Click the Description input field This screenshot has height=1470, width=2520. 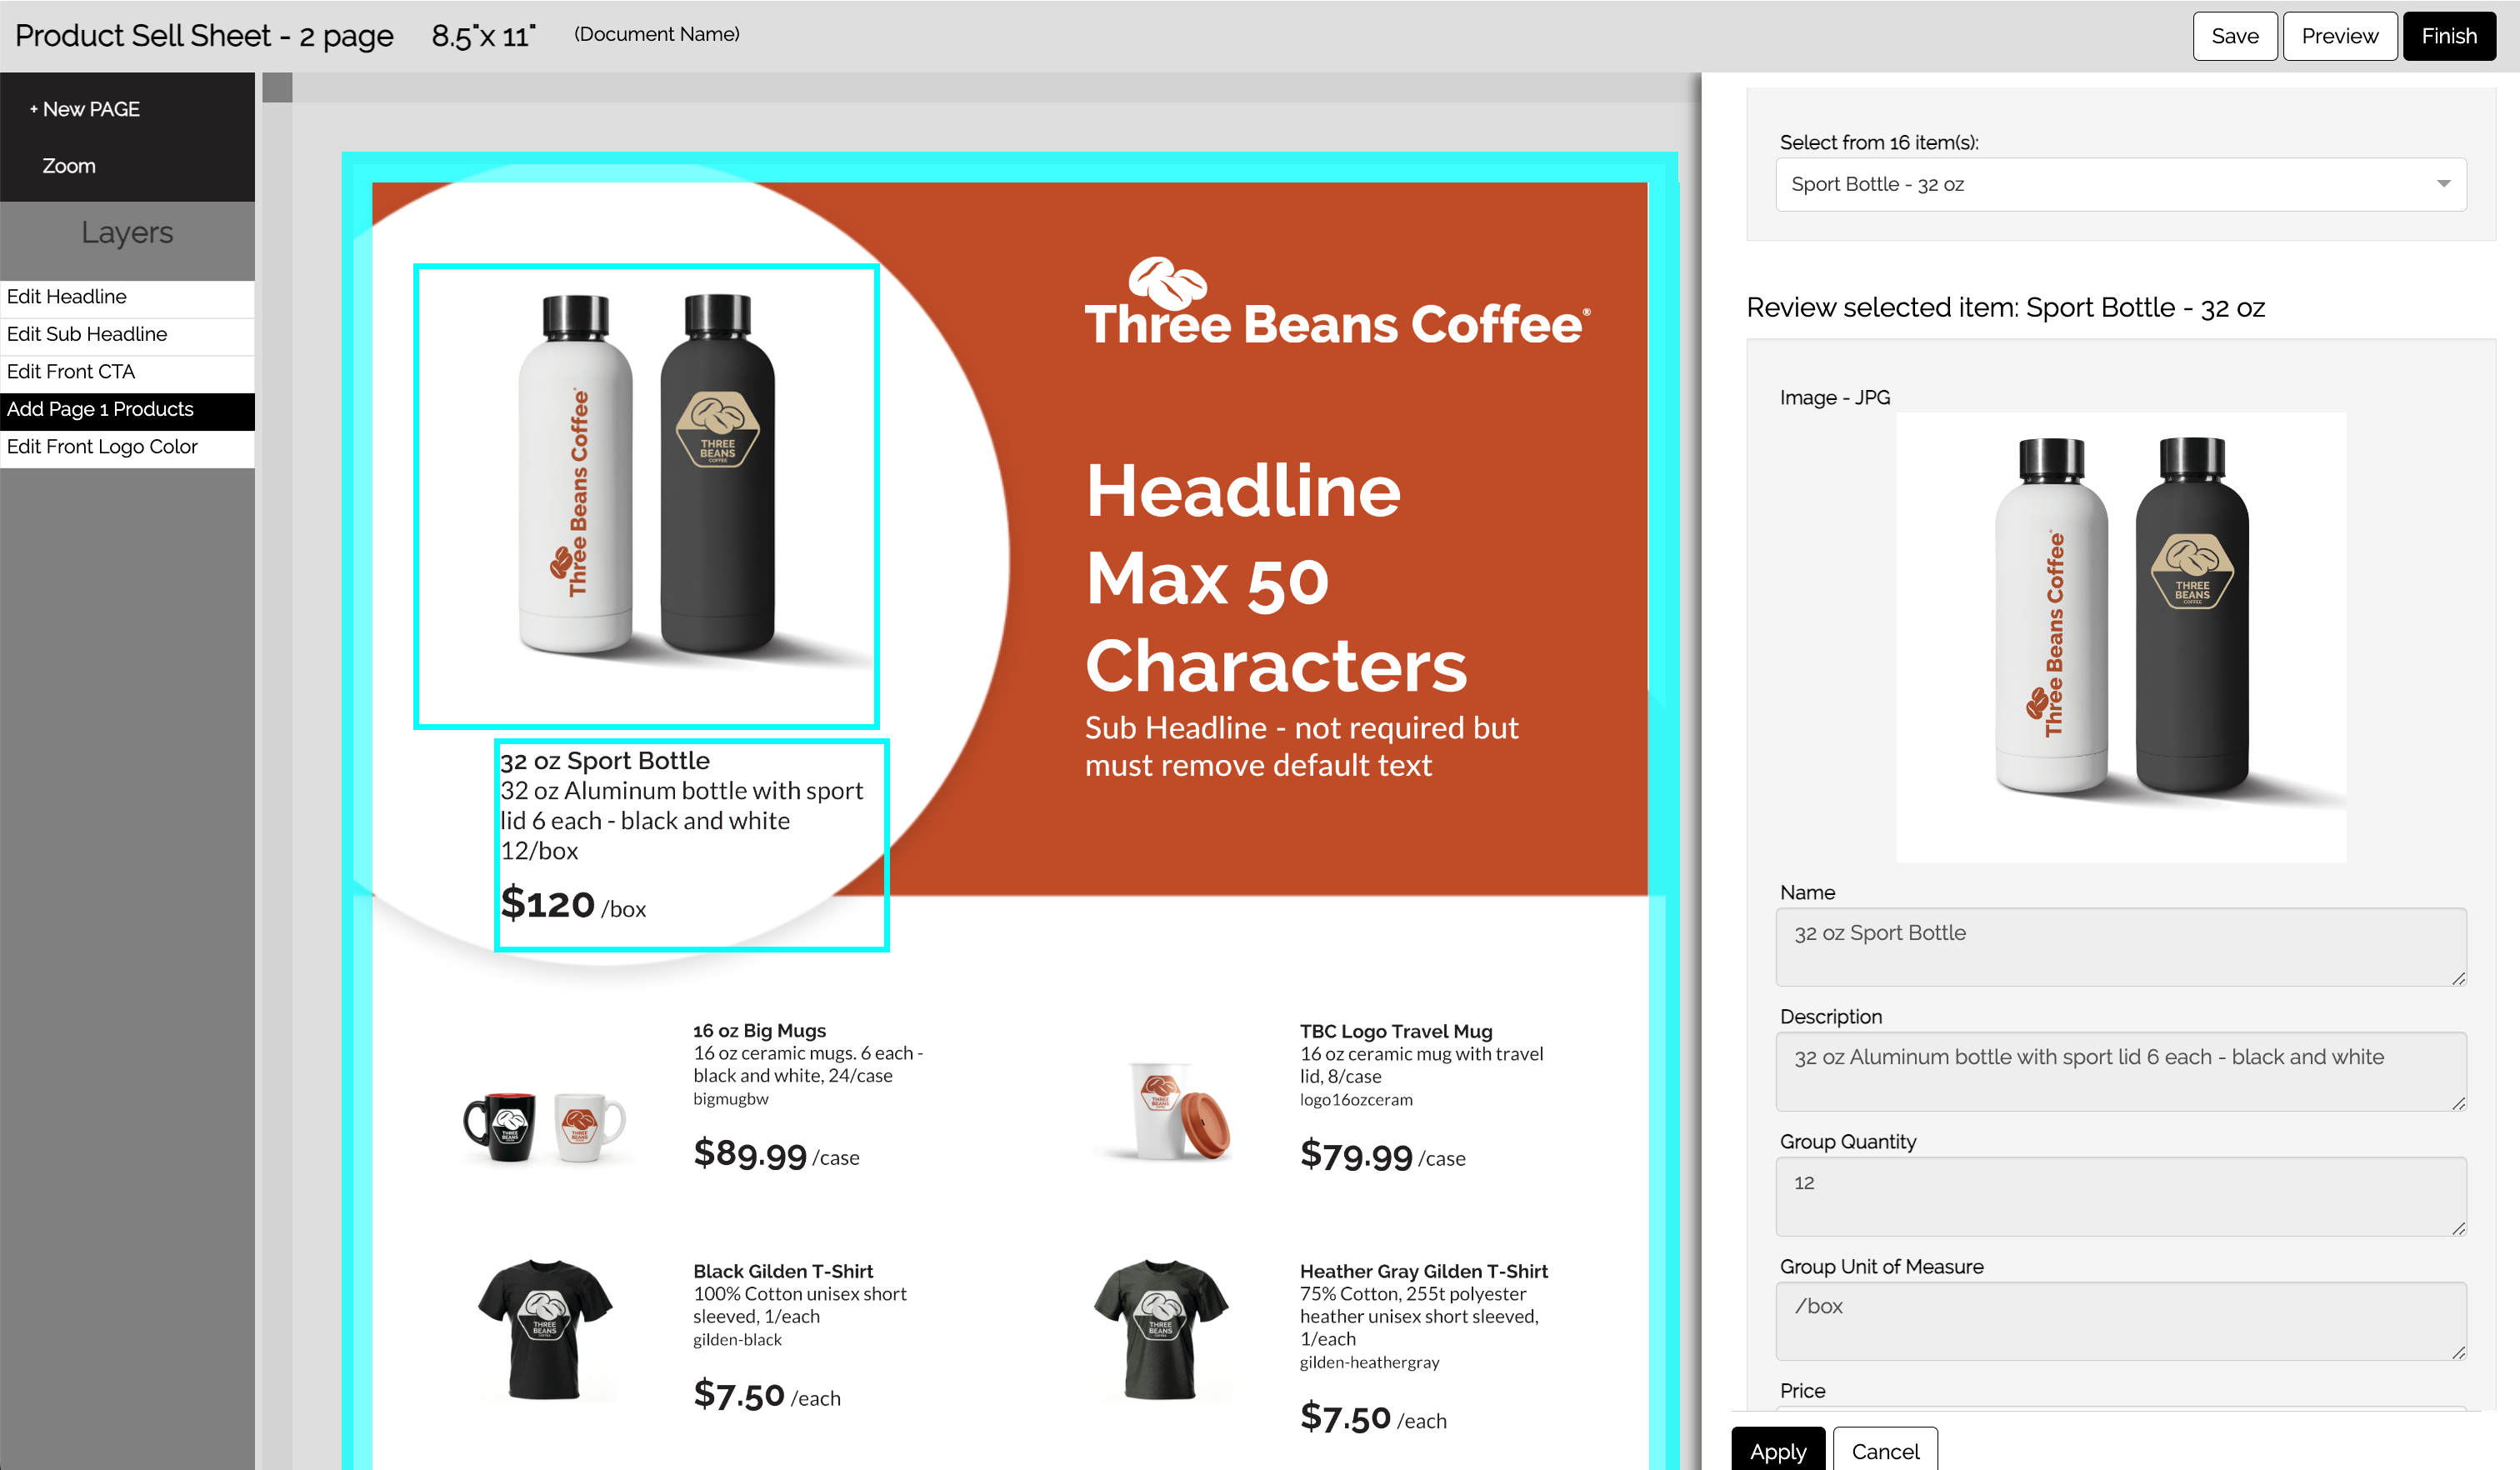[x=2120, y=1072]
